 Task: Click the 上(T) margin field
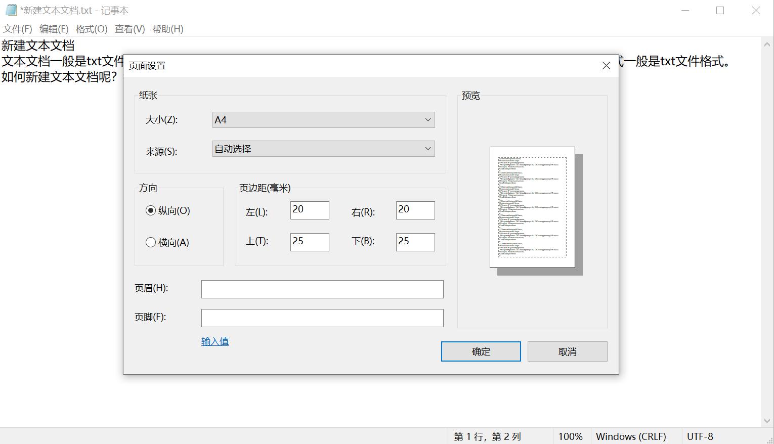(310, 242)
